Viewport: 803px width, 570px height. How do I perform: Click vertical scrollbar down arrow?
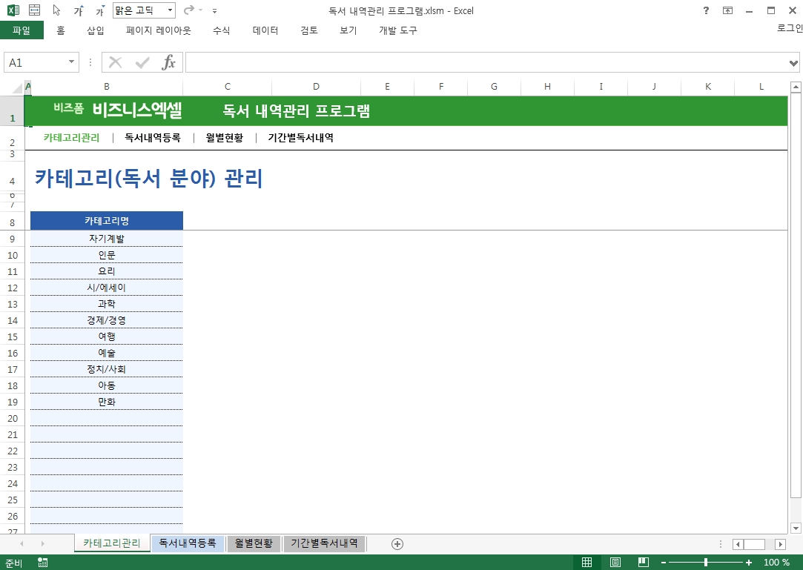click(796, 528)
